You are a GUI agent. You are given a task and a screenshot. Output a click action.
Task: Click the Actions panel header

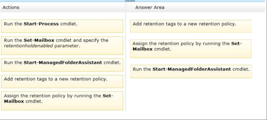point(62,7)
